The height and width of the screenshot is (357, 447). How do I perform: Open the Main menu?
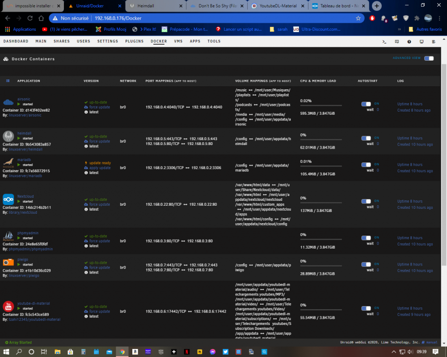pos(41,42)
